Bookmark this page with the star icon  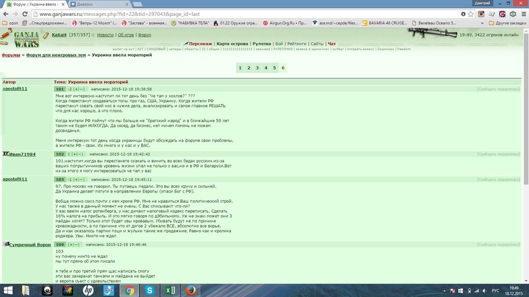click(470, 14)
